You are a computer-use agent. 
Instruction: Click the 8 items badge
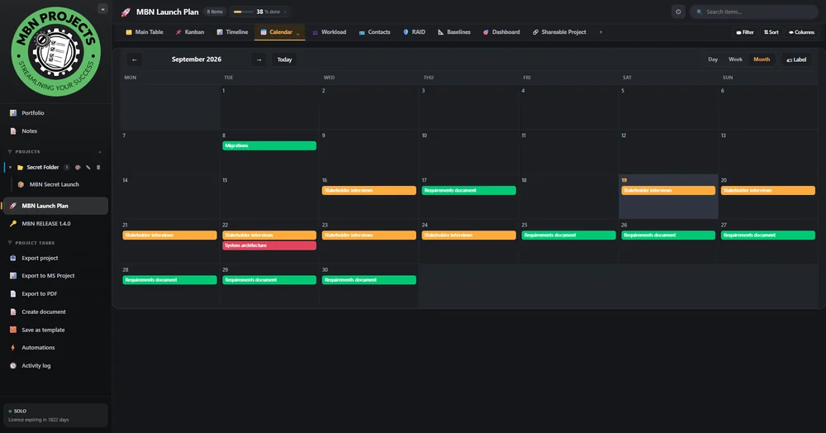(215, 12)
